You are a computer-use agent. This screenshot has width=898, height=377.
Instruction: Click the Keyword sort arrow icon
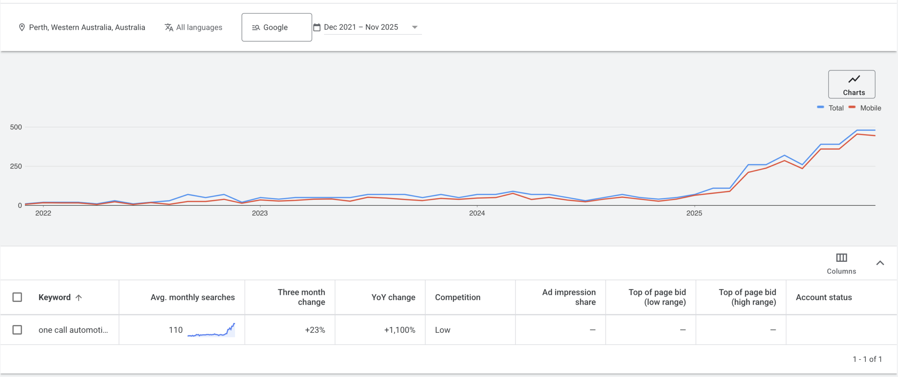tap(79, 298)
